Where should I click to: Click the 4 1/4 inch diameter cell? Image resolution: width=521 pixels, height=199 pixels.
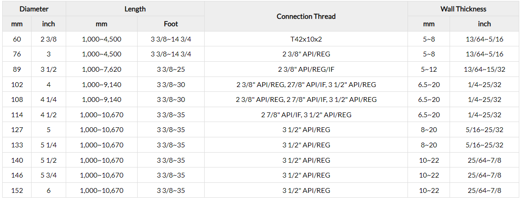(x=48, y=100)
